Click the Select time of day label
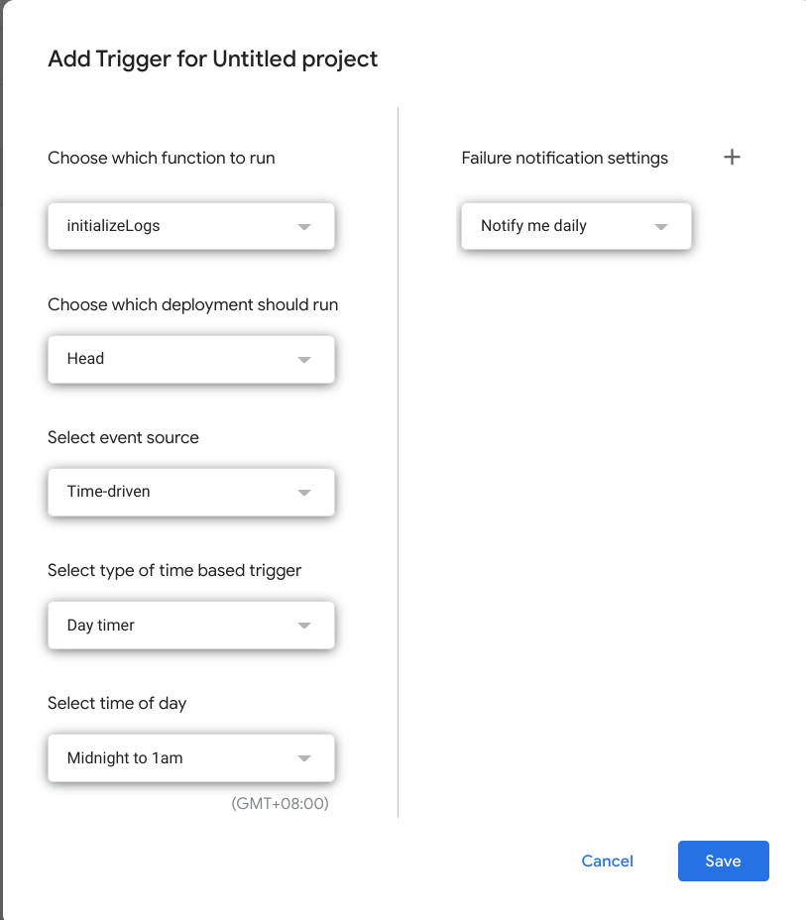Viewport: 806px width, 920px height. click(x=117, y=703)
